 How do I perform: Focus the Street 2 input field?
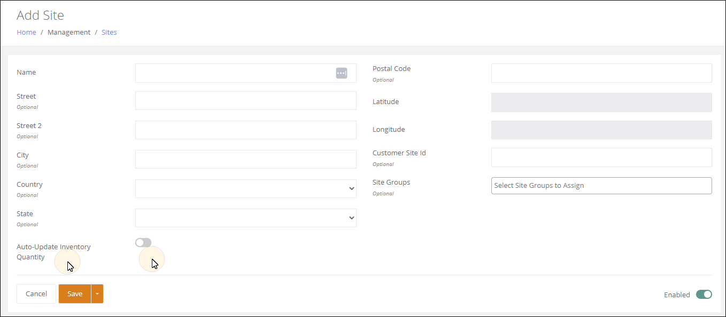click(246, 130)
